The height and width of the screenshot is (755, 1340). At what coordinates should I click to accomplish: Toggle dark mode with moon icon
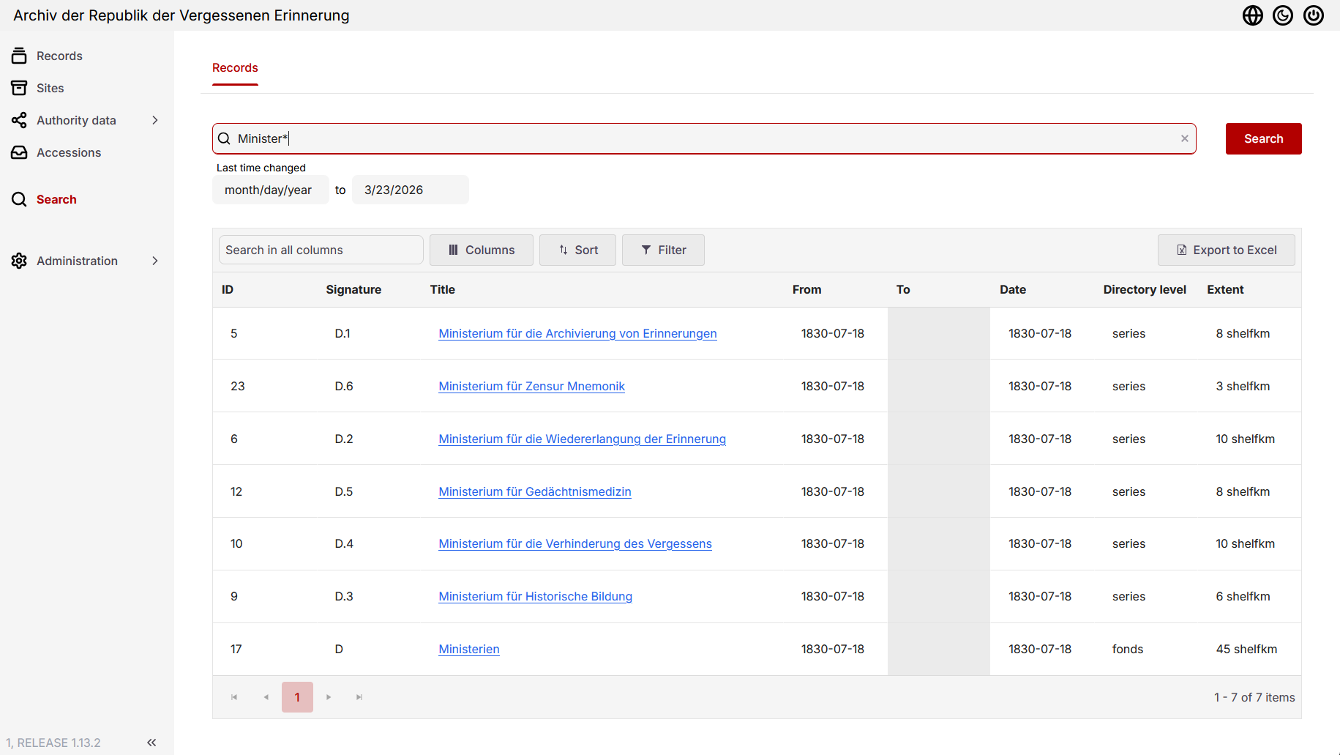1282,15
